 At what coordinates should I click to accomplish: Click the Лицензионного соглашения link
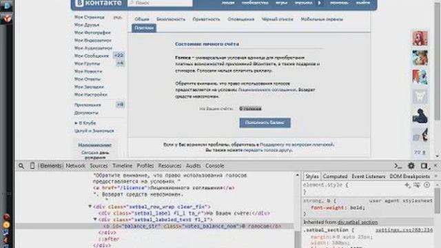coord(267,90)
